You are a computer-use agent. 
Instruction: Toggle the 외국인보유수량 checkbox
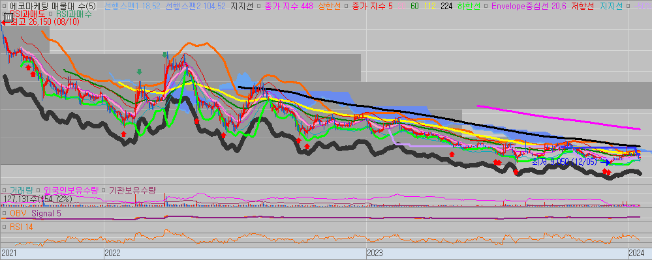coord(38,191)
